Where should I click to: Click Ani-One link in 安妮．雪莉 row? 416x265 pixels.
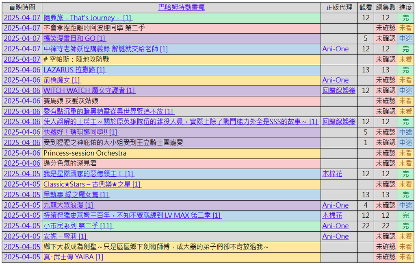click(335, 237)
